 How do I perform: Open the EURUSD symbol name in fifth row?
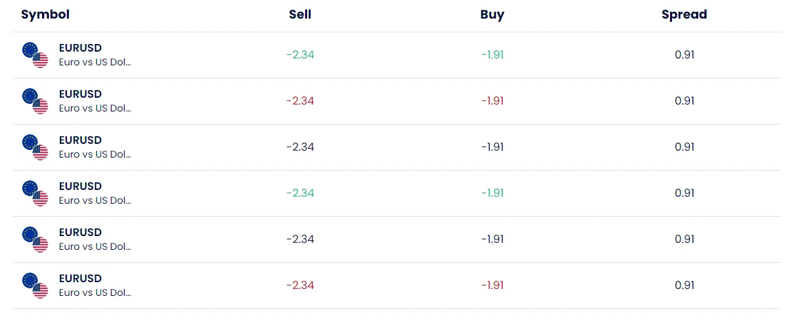[81, 233]
